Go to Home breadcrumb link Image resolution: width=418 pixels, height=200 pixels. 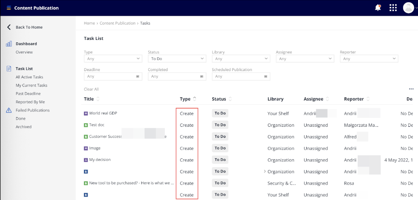pos(89,23)
